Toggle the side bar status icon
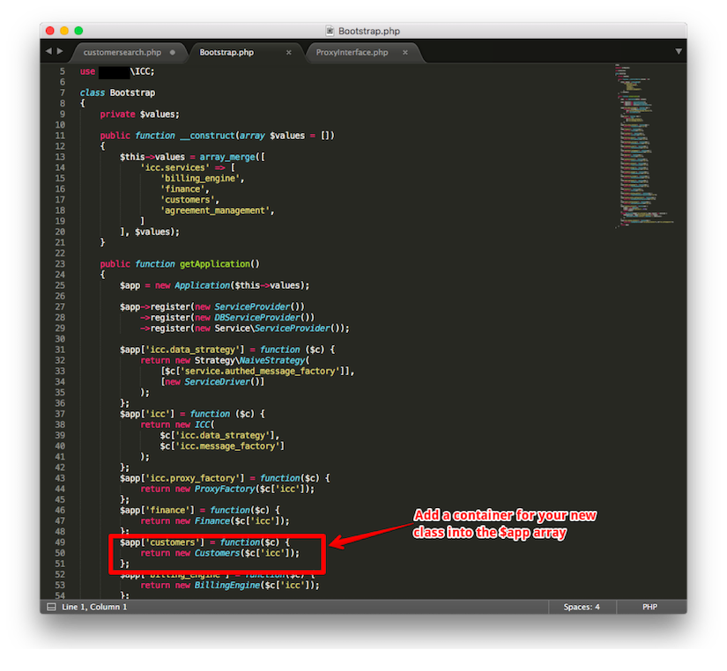Viewport: 727px width, 671px height. click(x=51, y=607)
